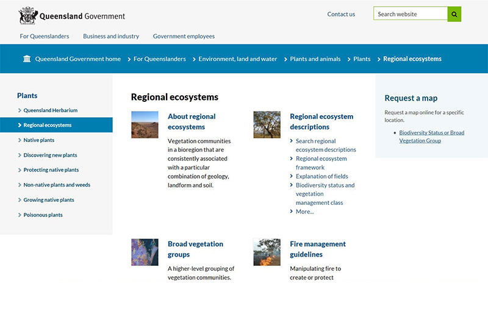Open the About regional ecosystems thumbnail image

[x=145, y=124]
